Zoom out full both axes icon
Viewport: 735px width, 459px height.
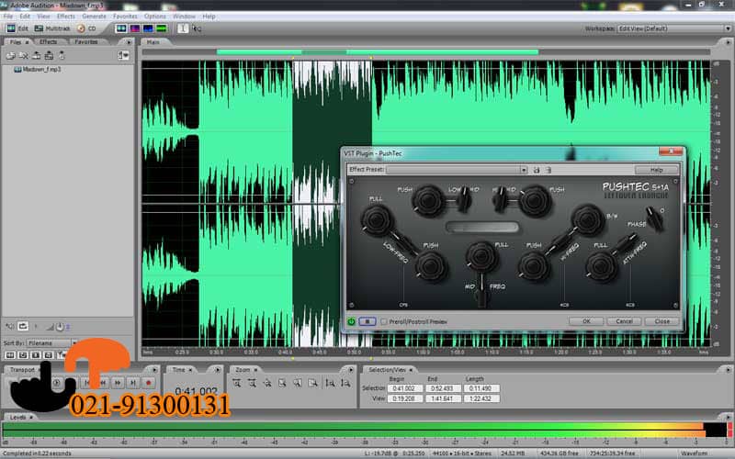[267, 383]
